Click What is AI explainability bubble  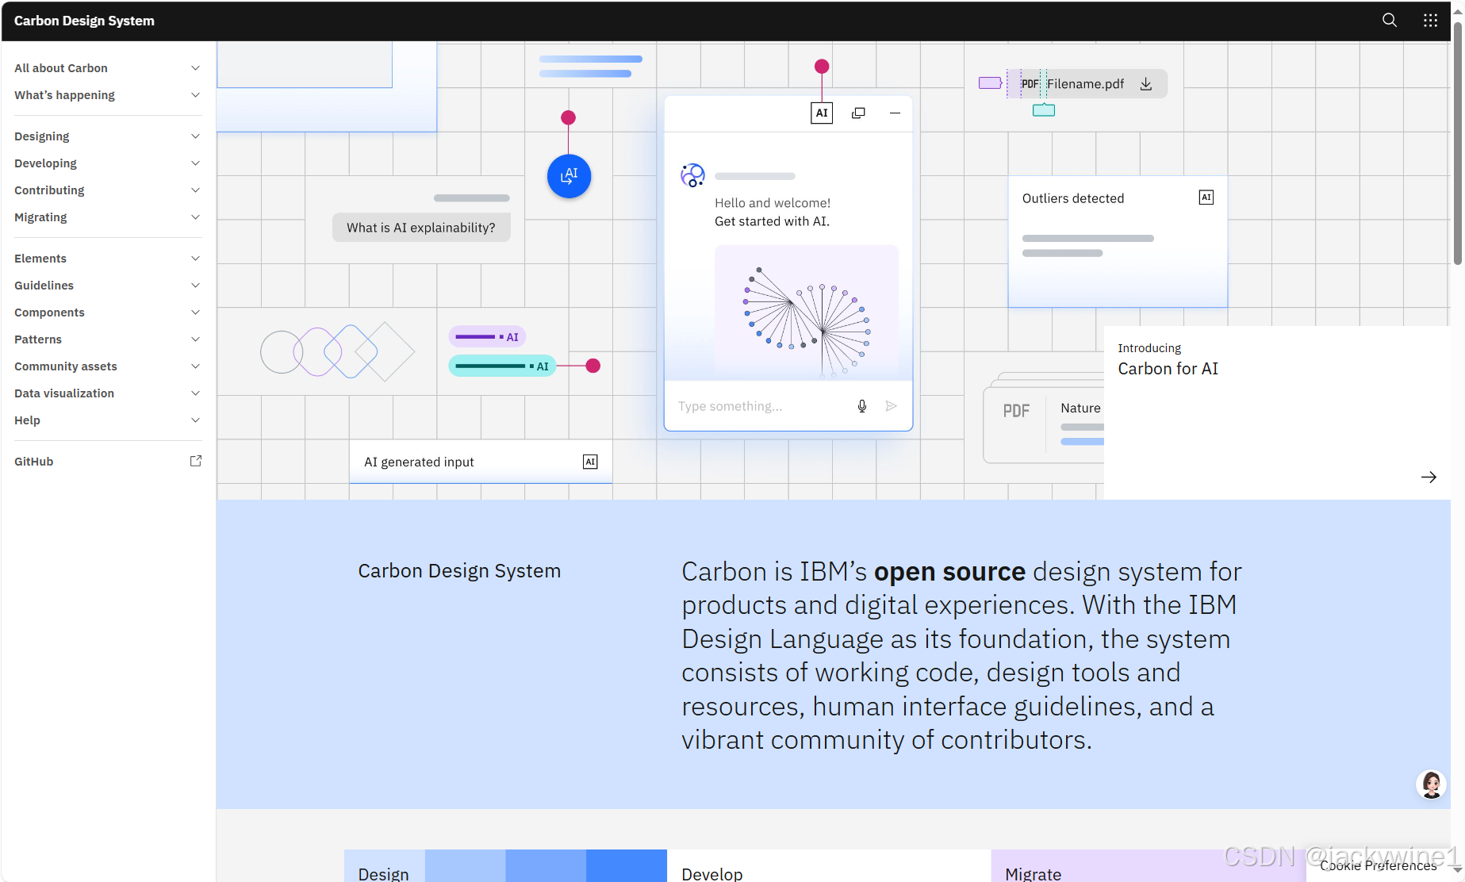coord(421,228)
